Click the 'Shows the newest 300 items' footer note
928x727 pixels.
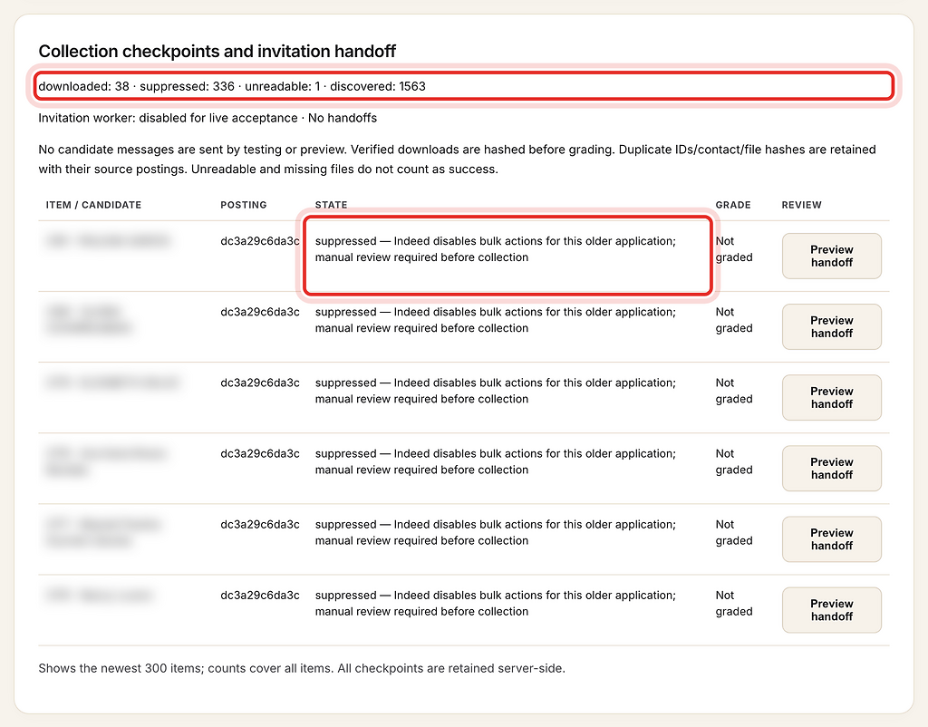302,668
